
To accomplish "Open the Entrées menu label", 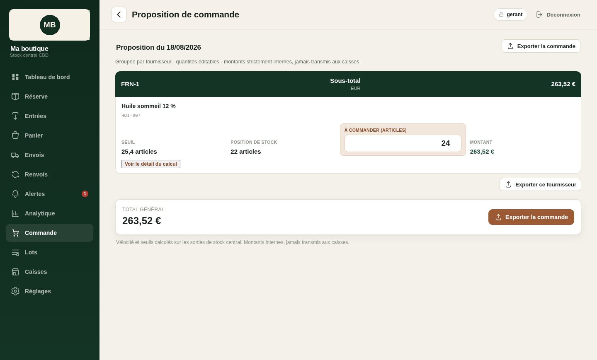I will [x=36, y=116].
